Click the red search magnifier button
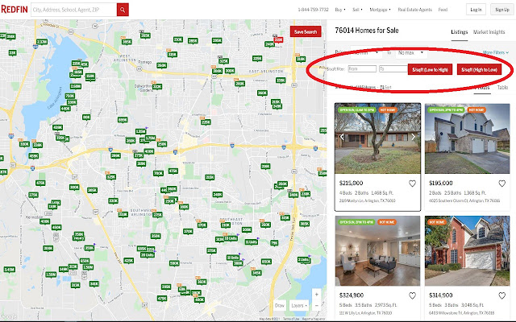 tap(123, 10)
